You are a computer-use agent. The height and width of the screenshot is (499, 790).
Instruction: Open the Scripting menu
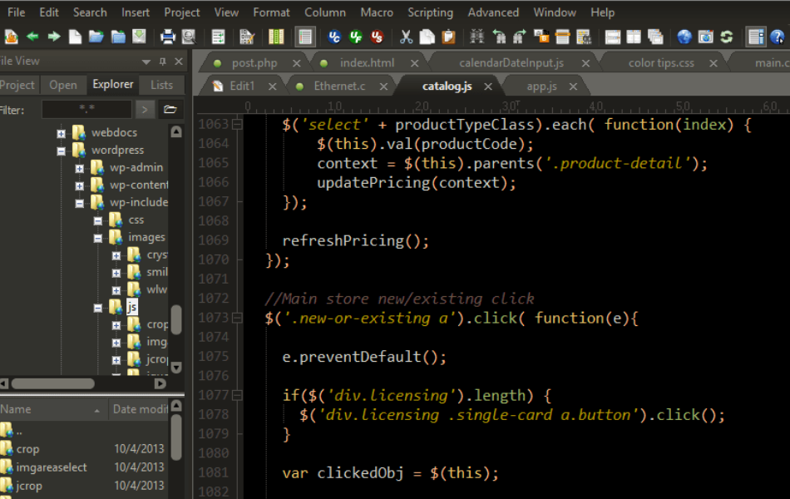click(x=430, y=12)
